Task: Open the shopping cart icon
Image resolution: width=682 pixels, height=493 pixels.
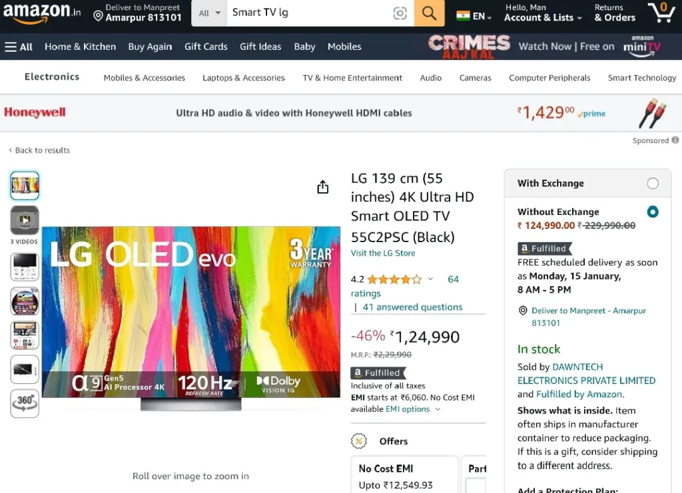Action: [x=661, y=13]
